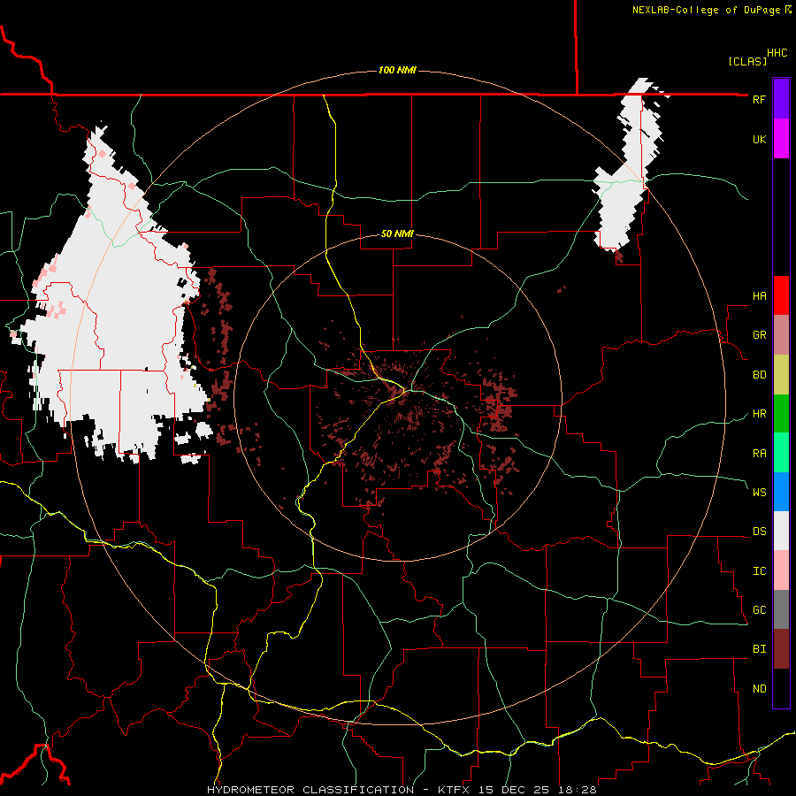Click the BI legend label

(759, 649)
